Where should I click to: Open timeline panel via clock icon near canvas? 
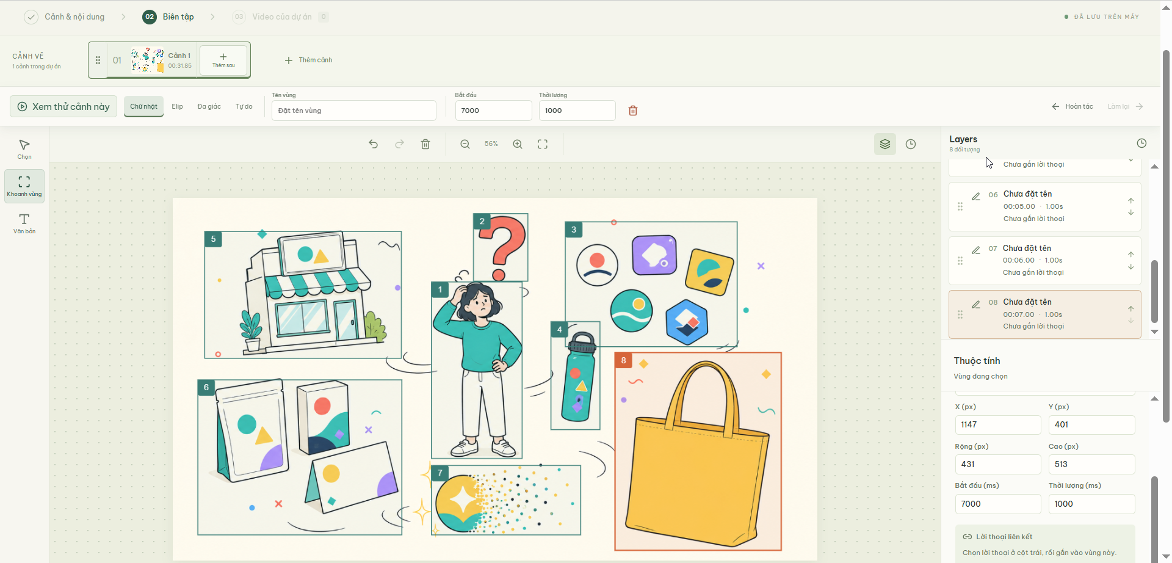click(911, 144)
